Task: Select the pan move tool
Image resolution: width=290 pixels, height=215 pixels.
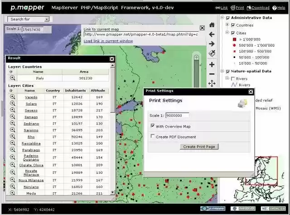Action: [212, 83]
